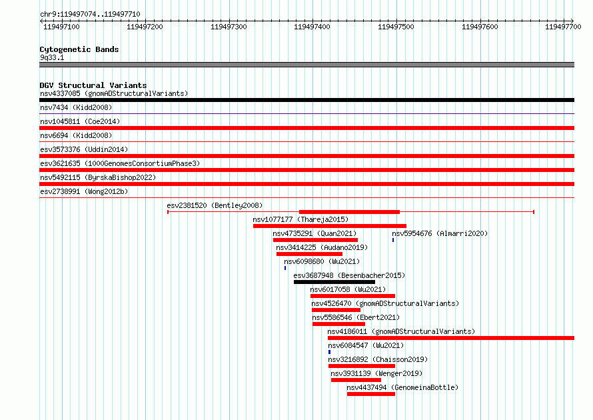Open esv3621635 1000GenomesConsortiumPhase3 label

120,163
